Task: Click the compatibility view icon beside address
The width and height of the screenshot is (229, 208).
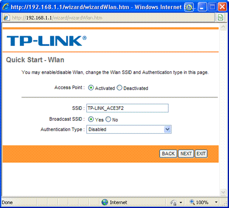Action: tap(220, 18)
